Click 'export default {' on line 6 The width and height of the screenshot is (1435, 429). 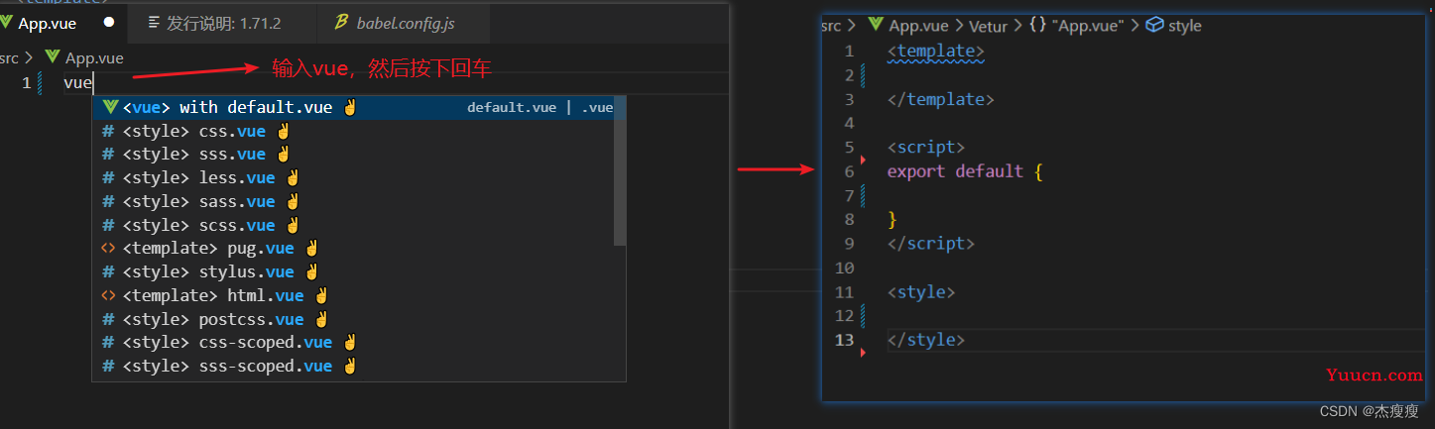point(965,171)
